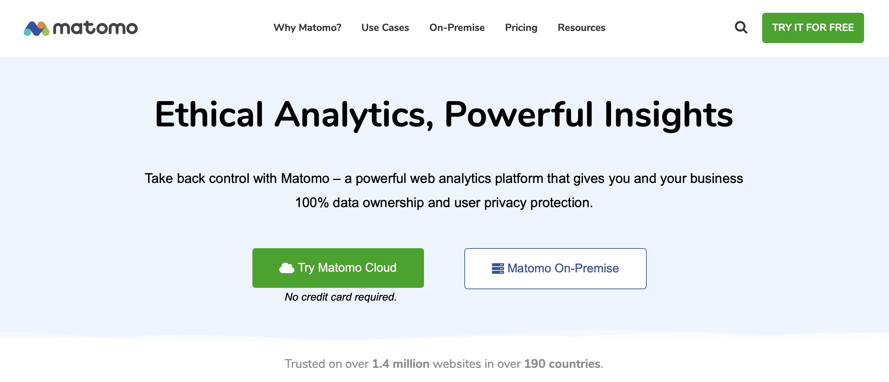
Task: Expand the Resources dropdown section
Action: (x=580, y=27)
